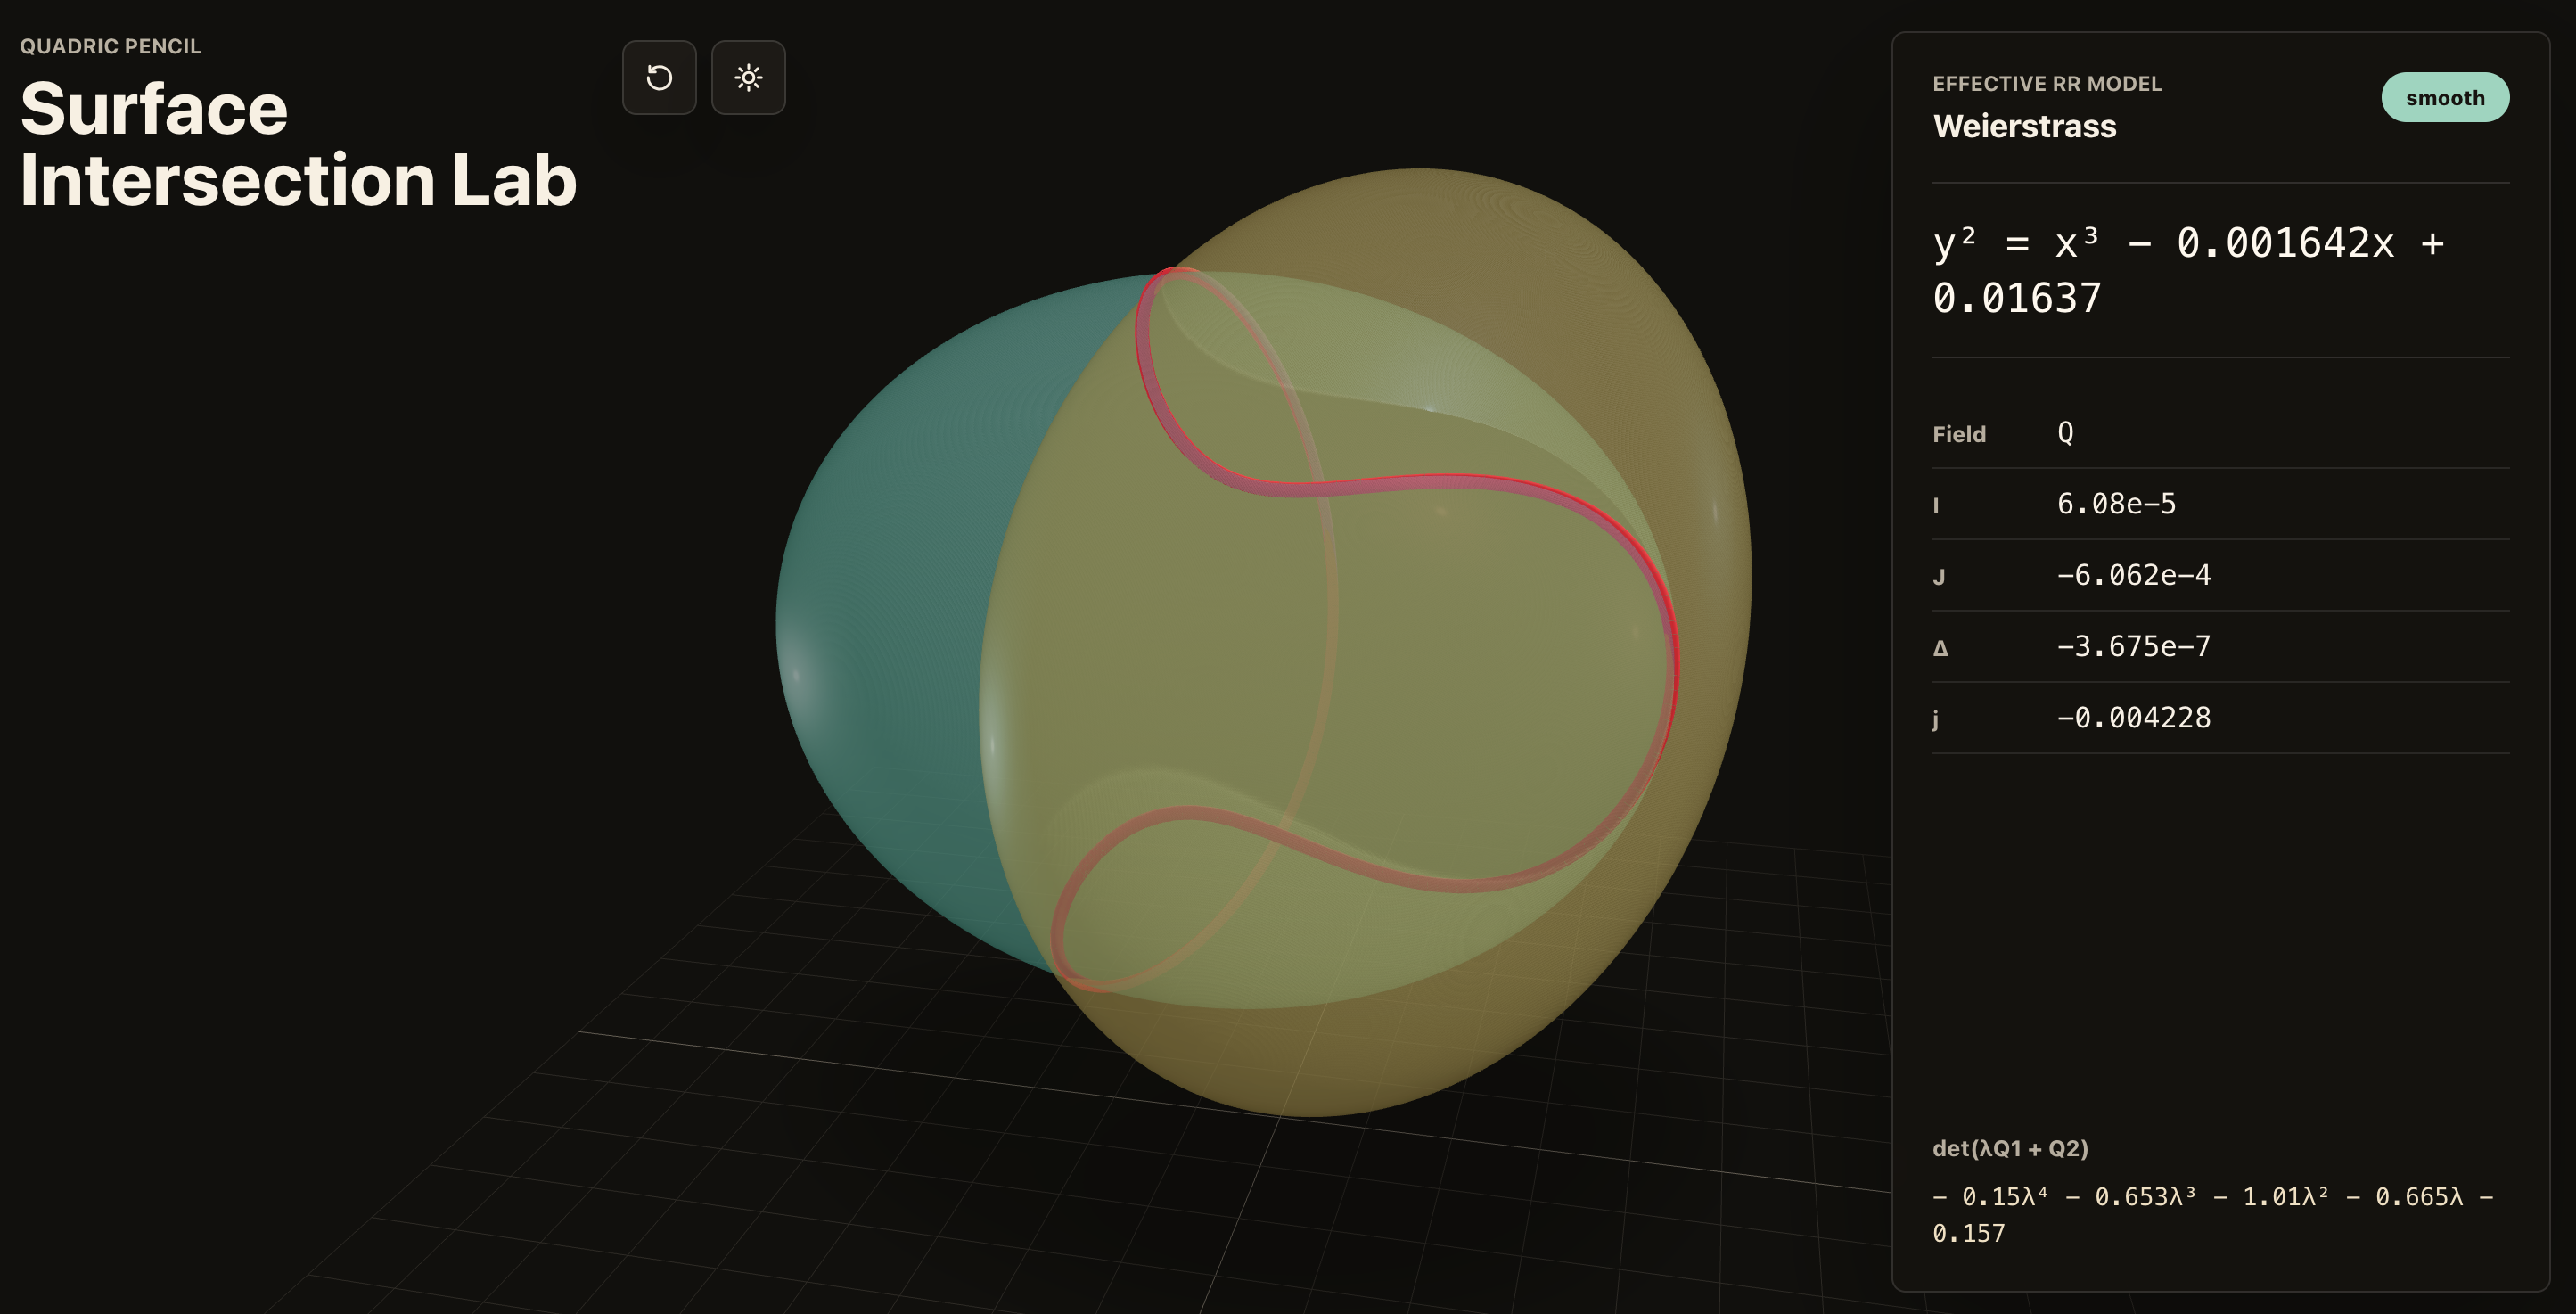Select the Field column header
This screenshot has height=1314, width=2576.
pyautogui.click(x=1959, y=434)
